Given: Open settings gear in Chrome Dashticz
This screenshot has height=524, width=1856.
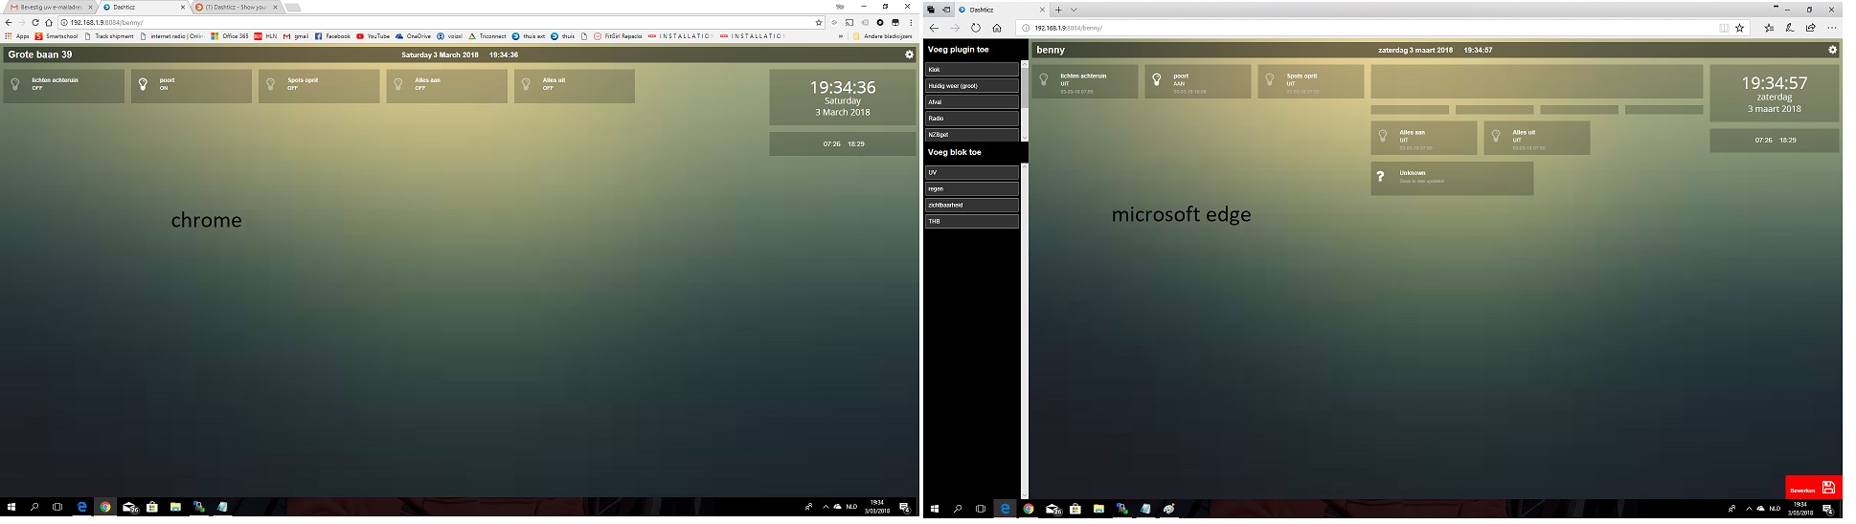Looking at the screenshot, I should pos(909,55).
